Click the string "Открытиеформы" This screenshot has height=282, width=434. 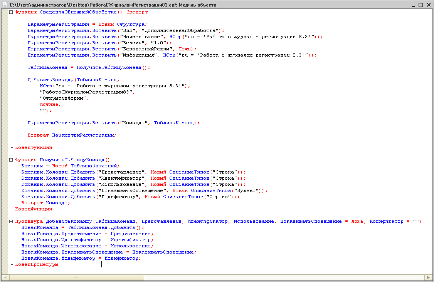[63, 98]
